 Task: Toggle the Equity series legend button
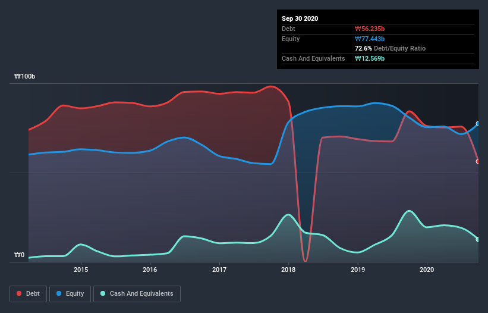[x=70, y=294]
